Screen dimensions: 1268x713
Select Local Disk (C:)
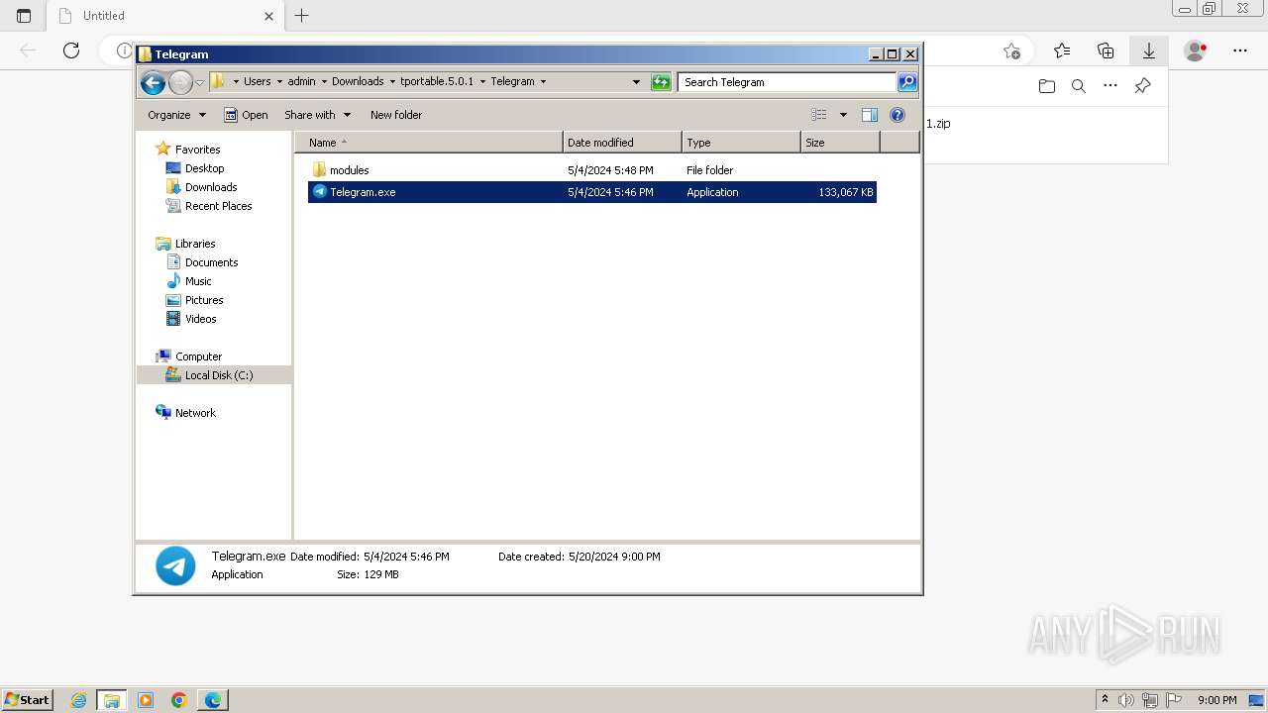point(218,375)
